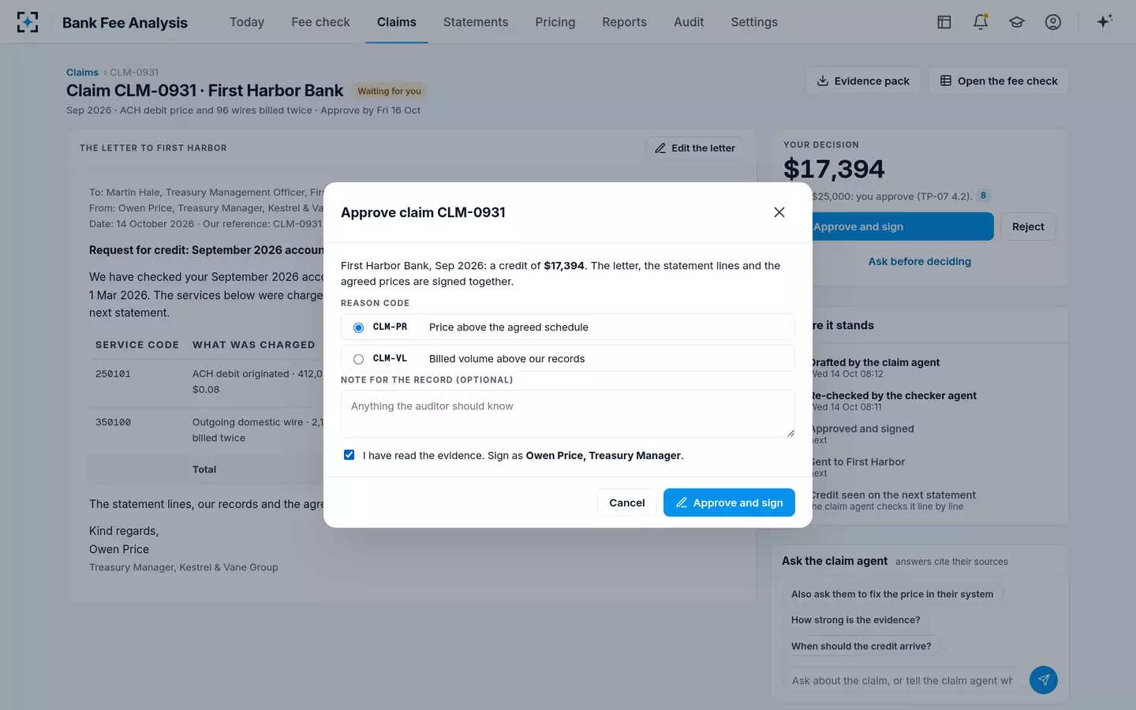Open the Claims tab

tap(397, 22)
